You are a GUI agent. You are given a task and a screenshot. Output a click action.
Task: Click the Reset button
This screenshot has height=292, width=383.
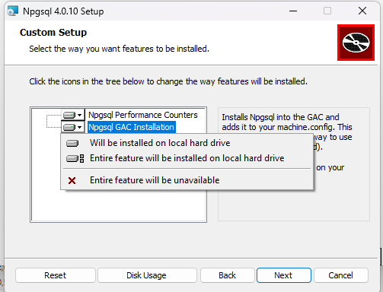[x=56, y=275]
